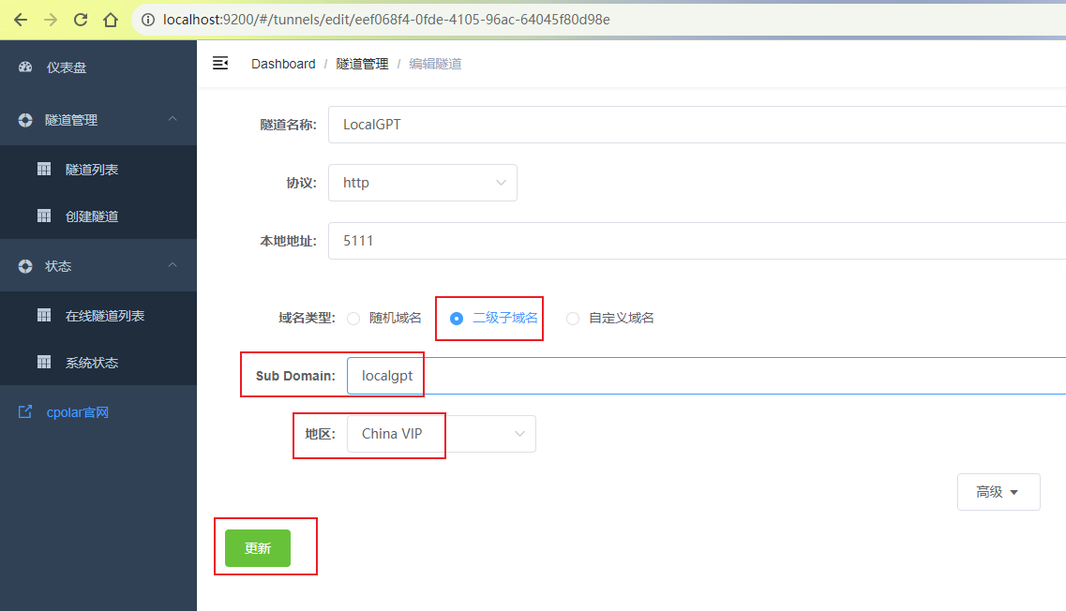Open the cpolar官网 link
1066x611 pixels.
(x=76, y=411)
